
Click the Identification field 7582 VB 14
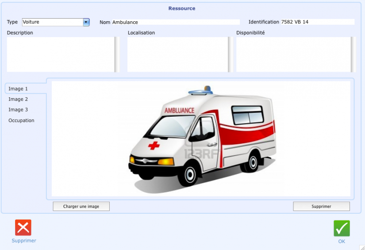coord(318,22)
